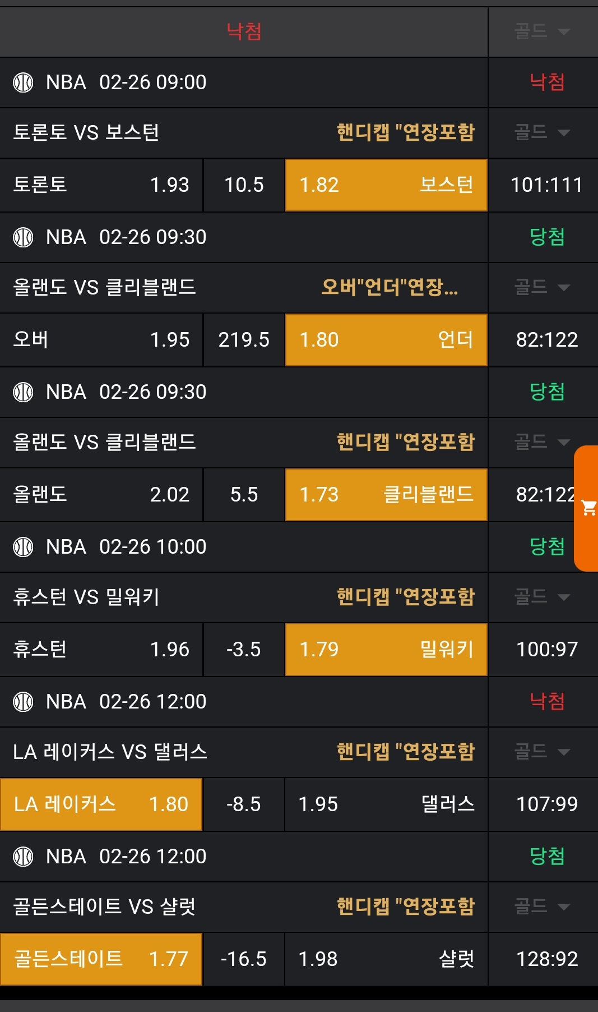
Task: Toggle LA 레이커스 1.80 selection
Action: pyautogui.click(x=101, y=804)
